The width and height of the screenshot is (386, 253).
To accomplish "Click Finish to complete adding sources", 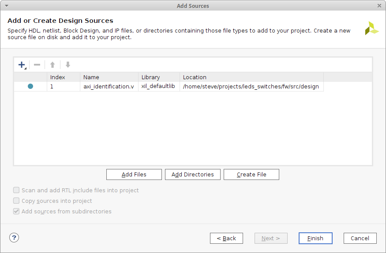I will point(315,238).
